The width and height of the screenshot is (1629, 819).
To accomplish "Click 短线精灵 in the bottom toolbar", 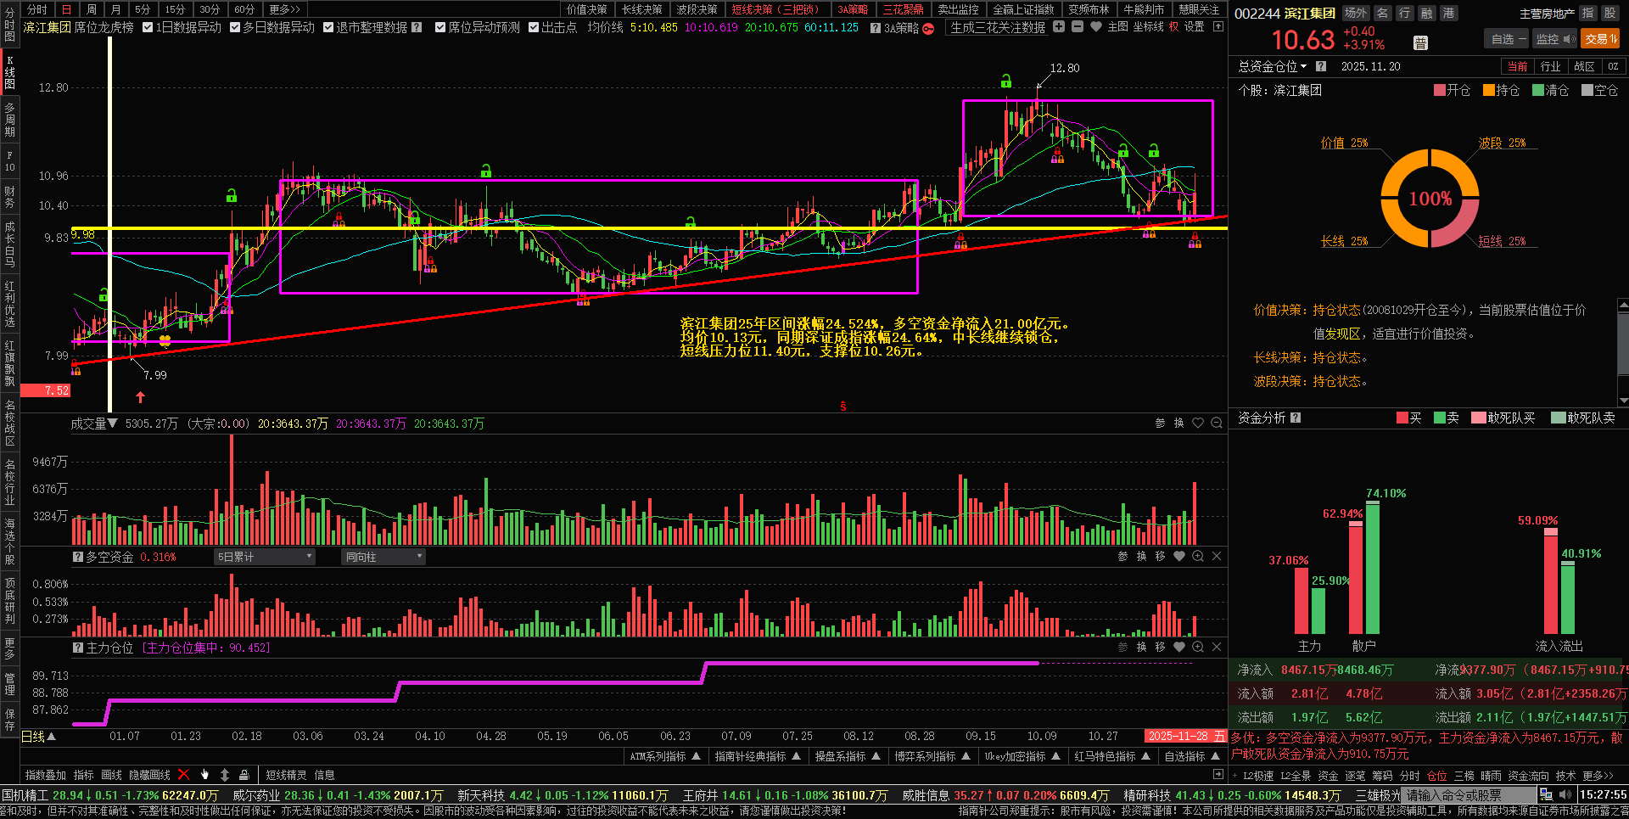I will (x=286, y=775).
